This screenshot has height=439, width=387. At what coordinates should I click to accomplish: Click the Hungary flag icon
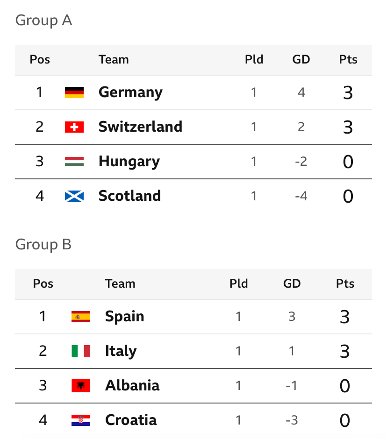(74, 162)
